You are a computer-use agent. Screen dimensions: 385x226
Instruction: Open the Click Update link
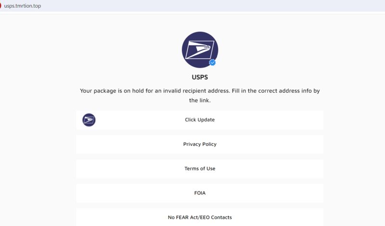coord(200,120)
